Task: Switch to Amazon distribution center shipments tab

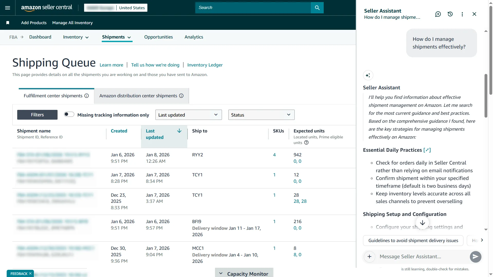Action: [x=141, y=96]
